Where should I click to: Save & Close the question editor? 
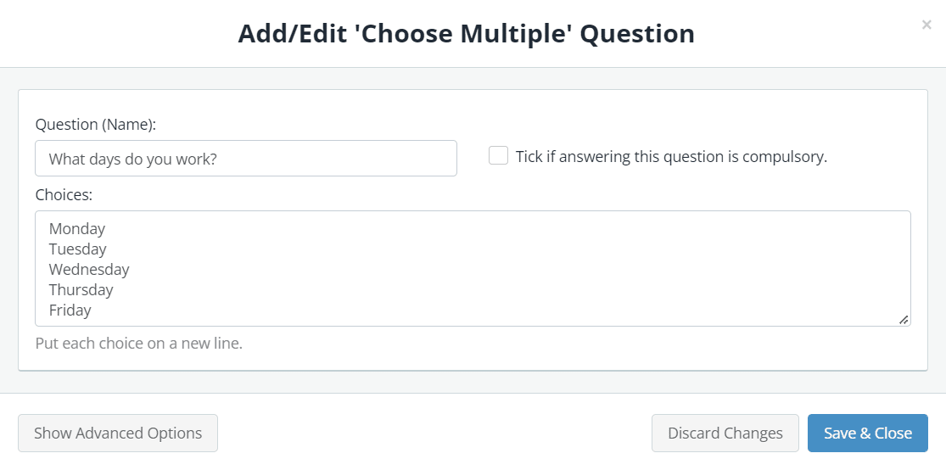tap(868, 434)
